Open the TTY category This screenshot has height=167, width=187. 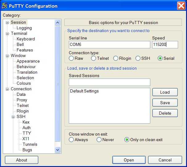(x=27, y=133)
